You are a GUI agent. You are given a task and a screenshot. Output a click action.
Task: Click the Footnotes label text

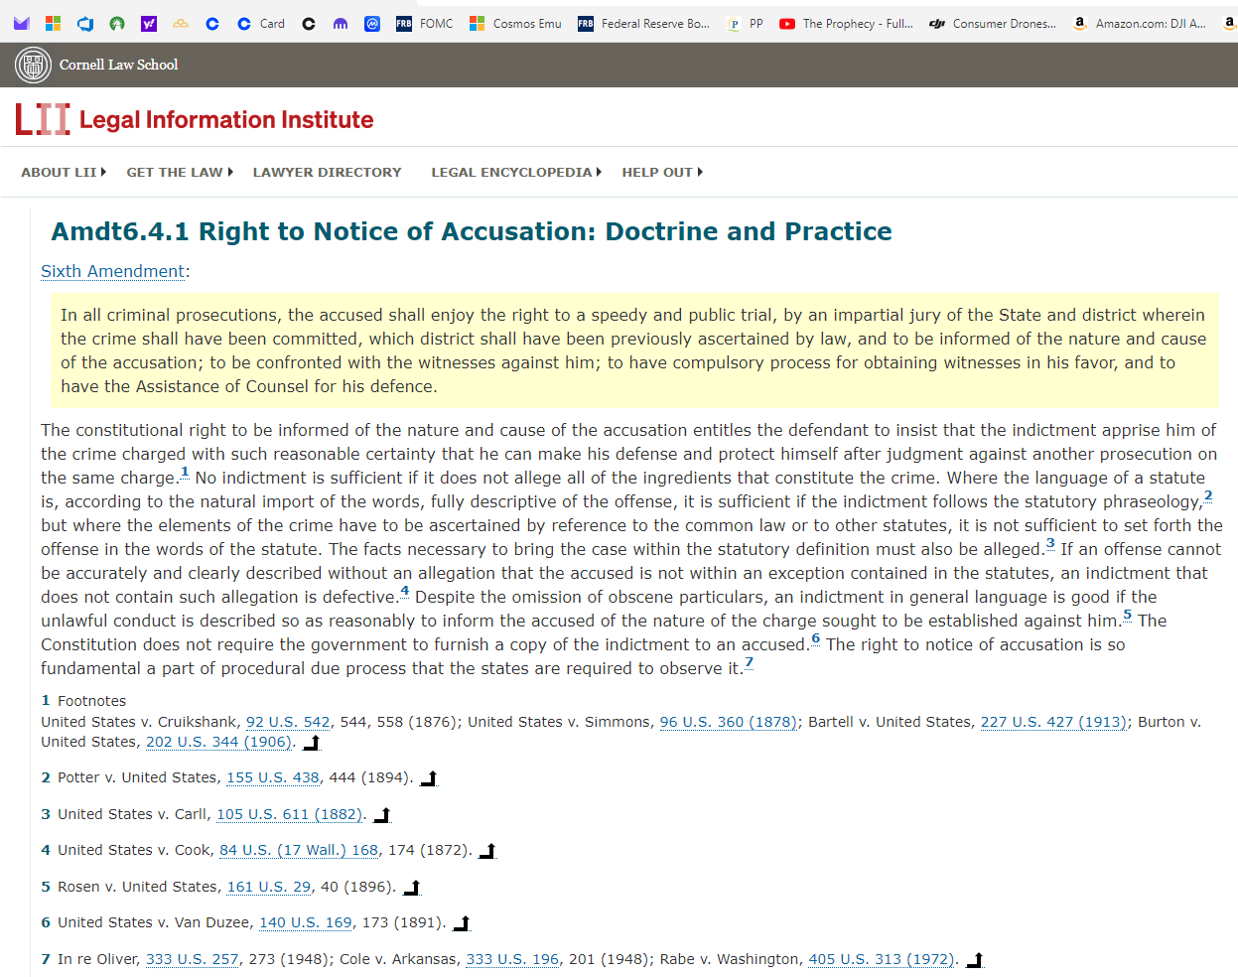click(92, 701)
